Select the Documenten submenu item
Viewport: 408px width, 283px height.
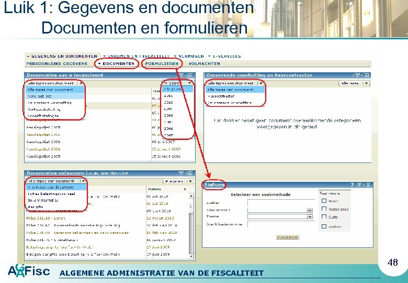116,63
